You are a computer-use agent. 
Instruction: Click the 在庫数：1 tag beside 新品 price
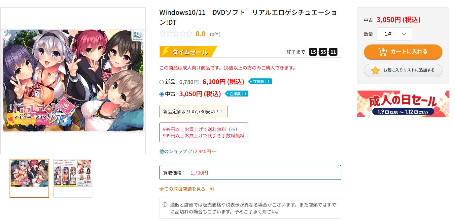coord(260,81)
